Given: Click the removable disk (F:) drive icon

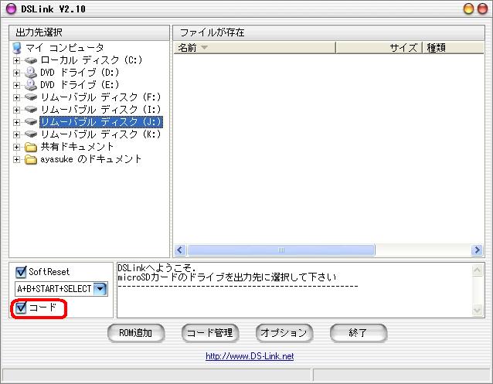Looking at the screenshot, I should (31, 97).
